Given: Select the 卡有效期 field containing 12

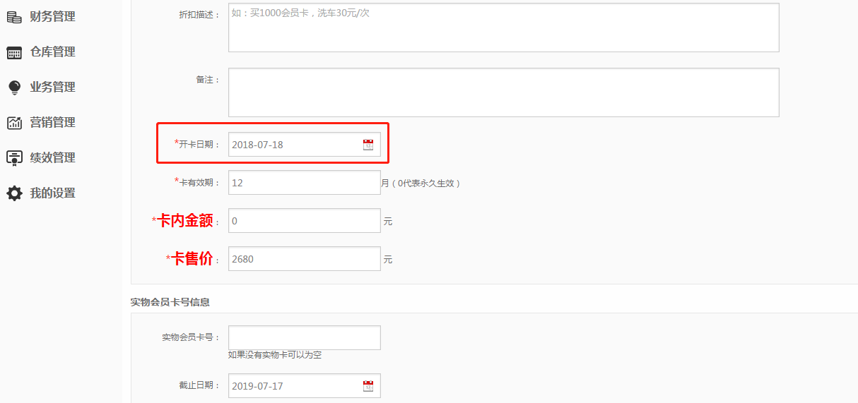Looking at the screenshot, I should tap(304, 183).
